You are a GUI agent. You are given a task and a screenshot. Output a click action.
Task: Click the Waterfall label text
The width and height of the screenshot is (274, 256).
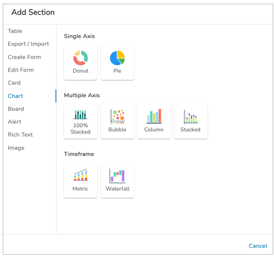[118, 189]
